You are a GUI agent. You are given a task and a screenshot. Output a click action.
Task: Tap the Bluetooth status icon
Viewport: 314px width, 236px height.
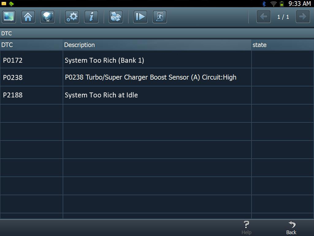[264, 4]
